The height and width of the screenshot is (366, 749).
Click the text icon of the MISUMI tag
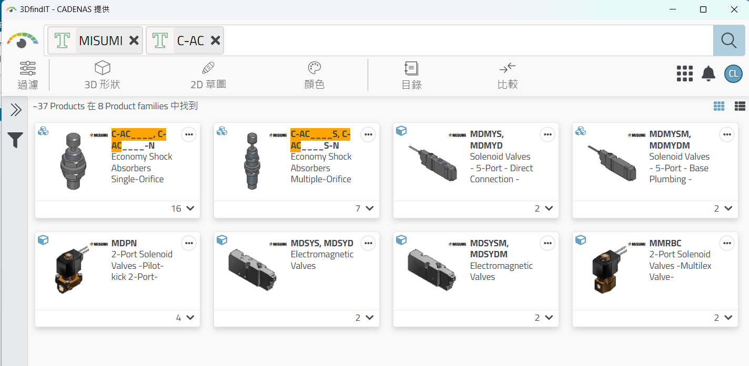tap(63, 40)
